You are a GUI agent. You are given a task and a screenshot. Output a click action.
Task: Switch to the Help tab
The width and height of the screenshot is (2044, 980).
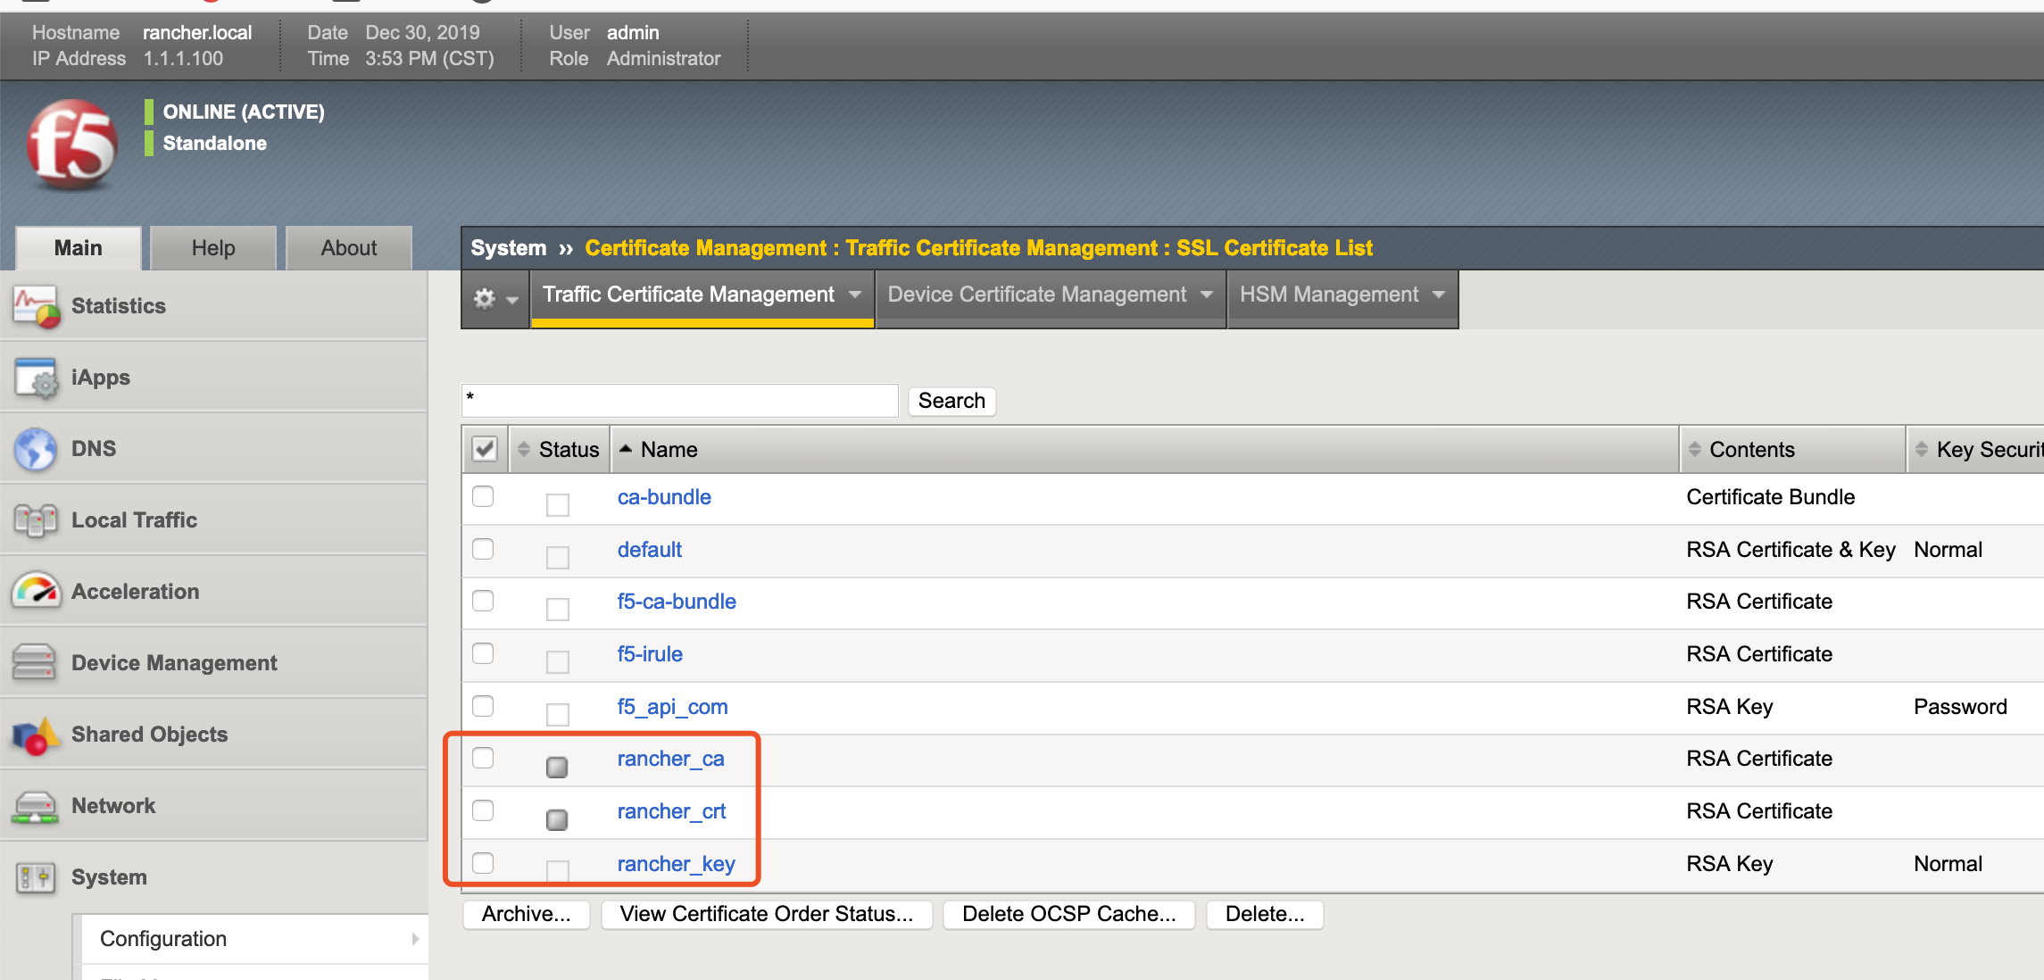tap(213, 248)
